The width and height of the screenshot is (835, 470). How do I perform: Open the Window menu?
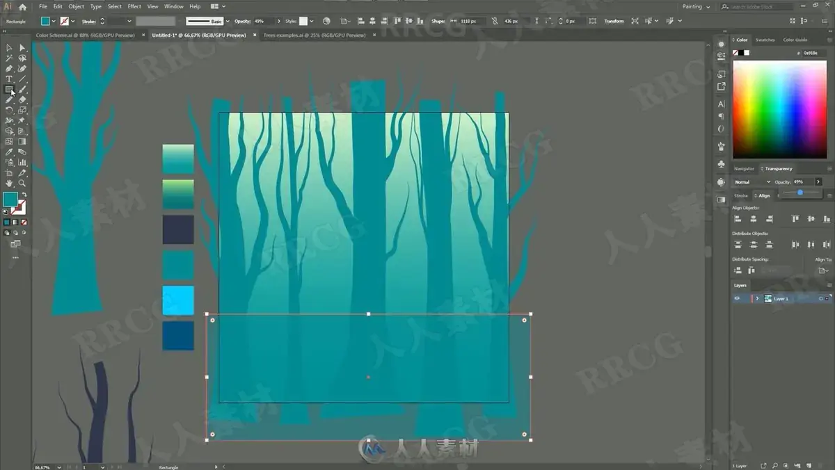tap(174, 6)
